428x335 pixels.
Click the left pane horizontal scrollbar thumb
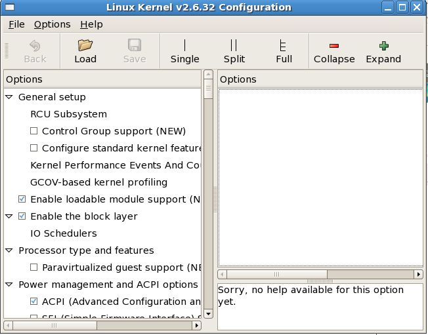coord(54,325)
